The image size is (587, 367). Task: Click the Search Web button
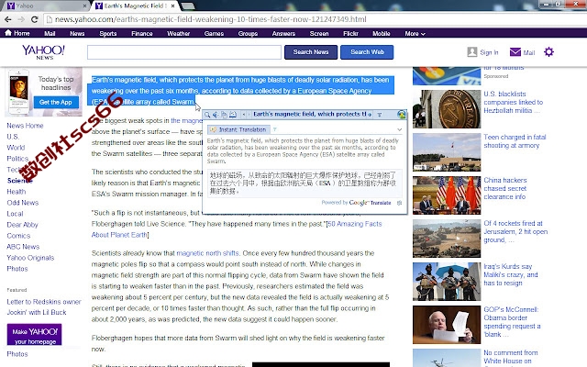tap(367, 52)
